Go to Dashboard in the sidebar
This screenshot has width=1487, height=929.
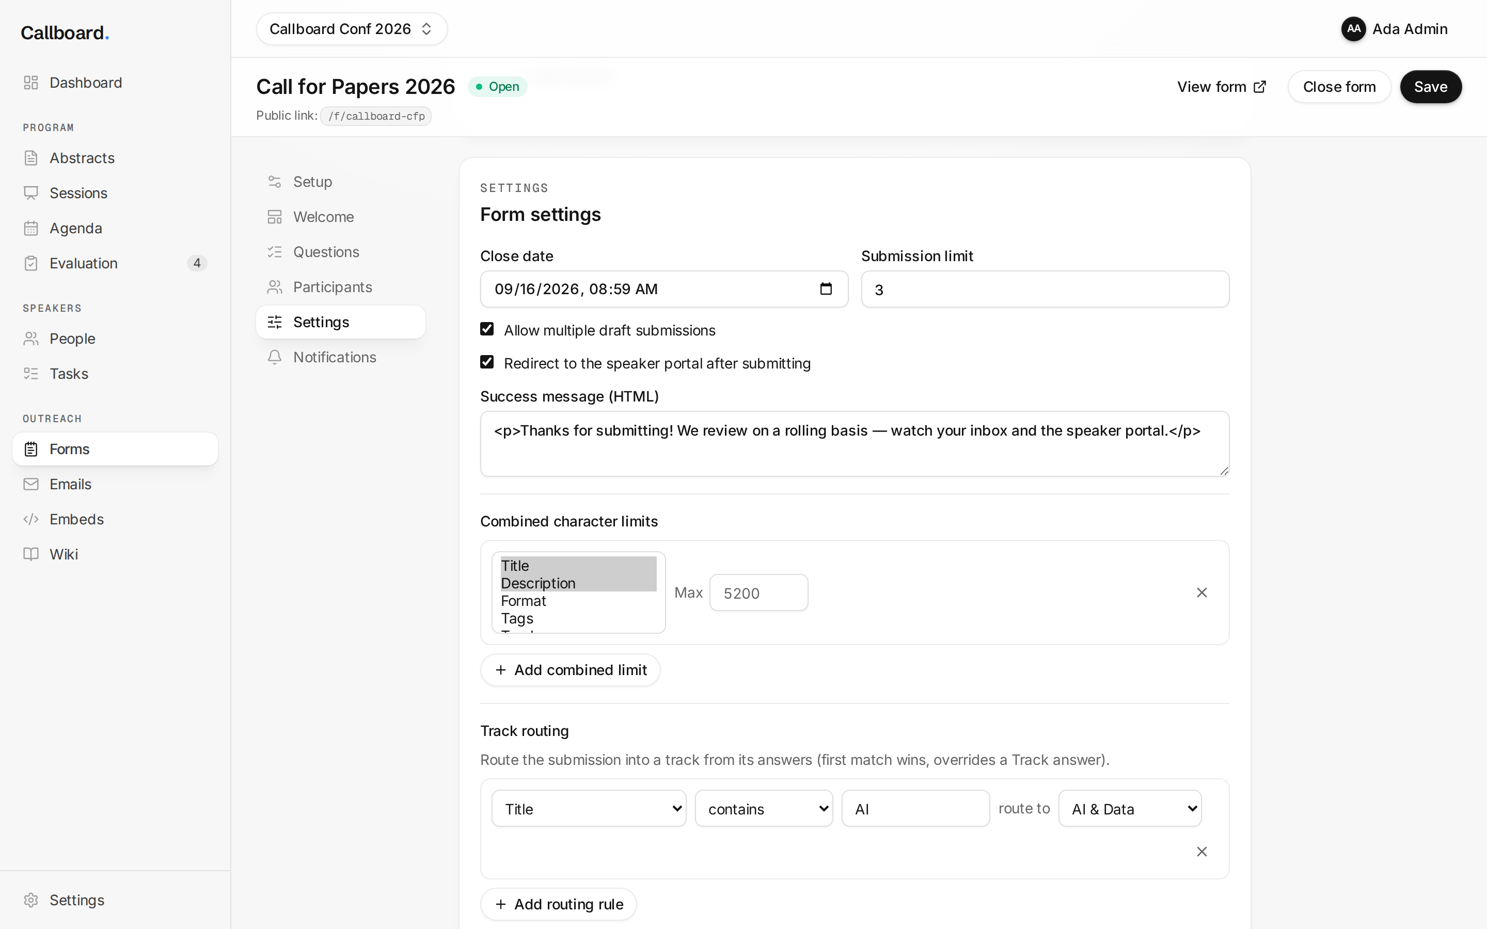(115, 83)
